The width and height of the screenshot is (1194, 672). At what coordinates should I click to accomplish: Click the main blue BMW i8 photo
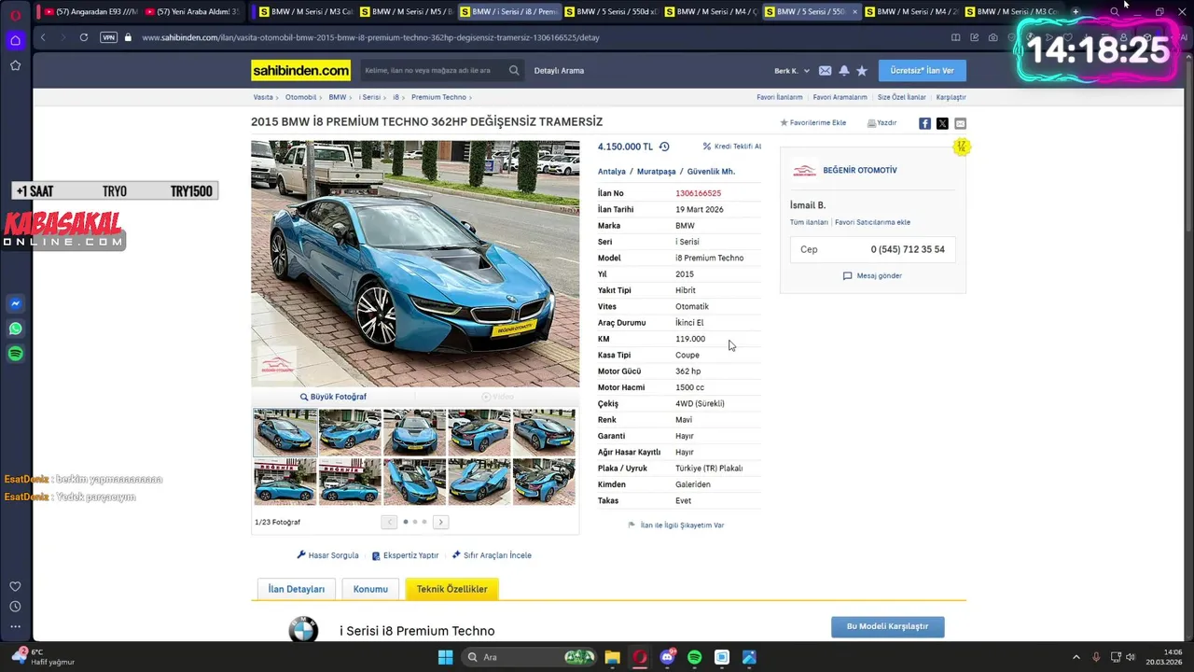coord(415,263)
